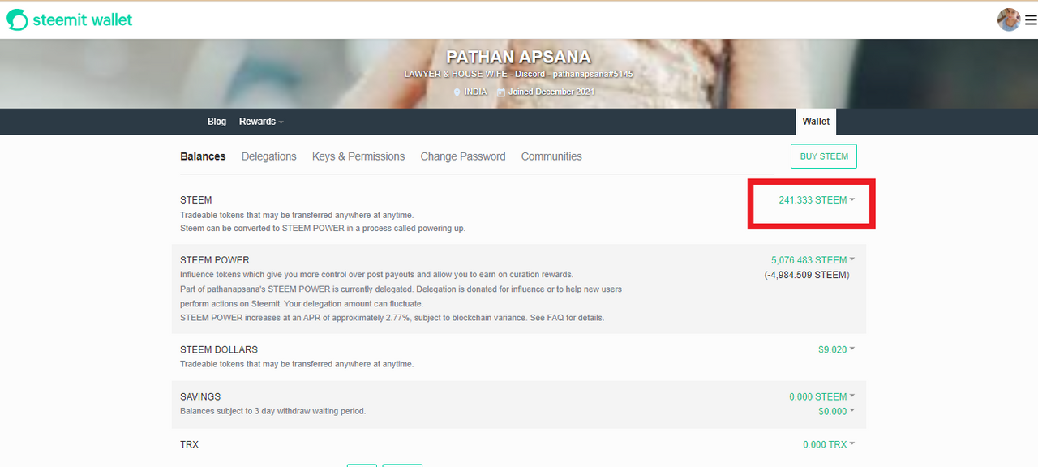The image size is (1038, 467).
Task: Open the Keys & Permissions tab
Action: click(358, 156)
